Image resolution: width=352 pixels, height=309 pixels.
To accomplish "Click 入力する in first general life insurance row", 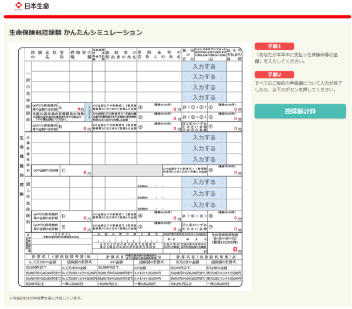I will click(204, 66).
